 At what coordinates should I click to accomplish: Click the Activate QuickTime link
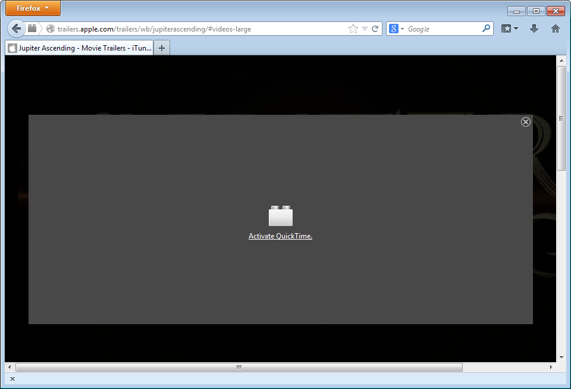280,236
